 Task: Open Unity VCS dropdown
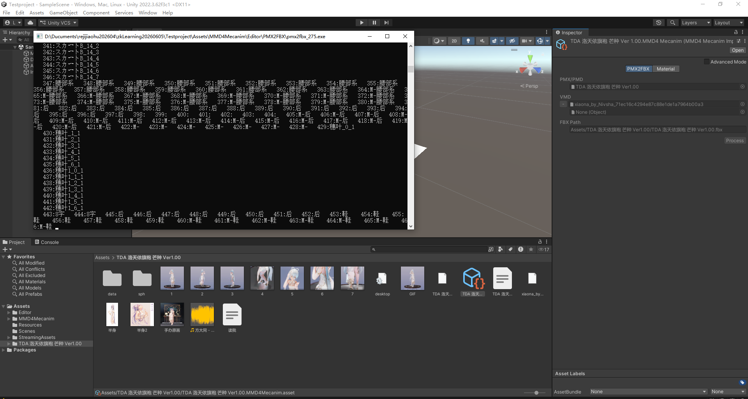(x=58, y=23)
